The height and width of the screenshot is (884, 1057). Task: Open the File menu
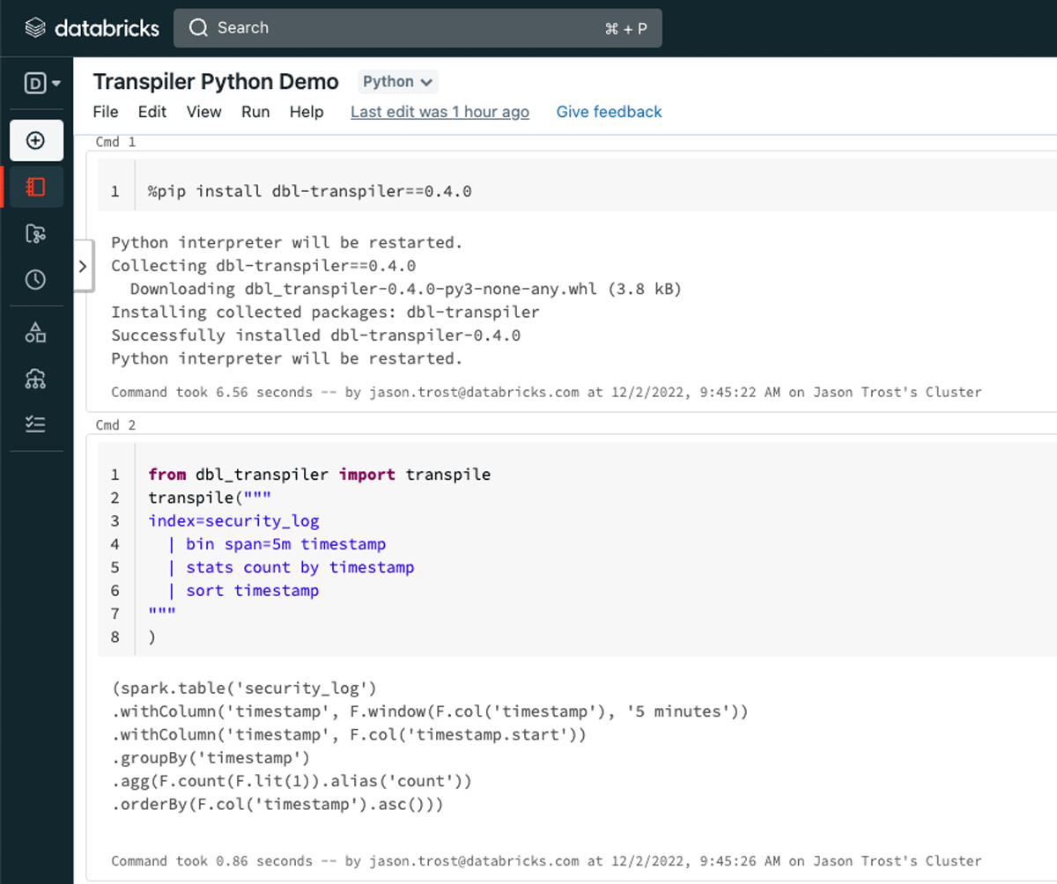106,112
